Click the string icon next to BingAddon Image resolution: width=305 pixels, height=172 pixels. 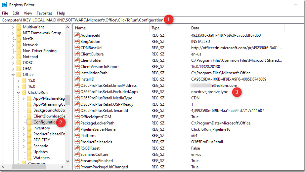point(77,41)
